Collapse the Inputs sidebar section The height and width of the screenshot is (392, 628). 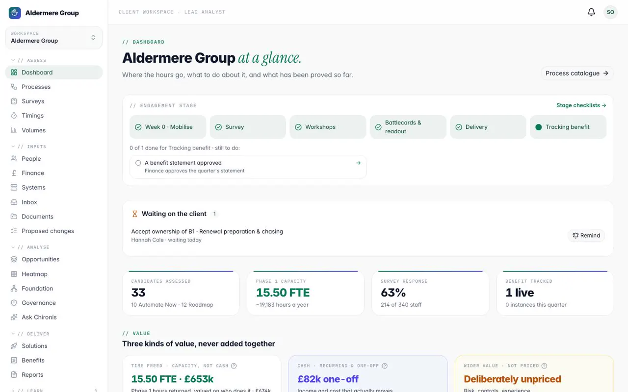[x=28, y=147]
